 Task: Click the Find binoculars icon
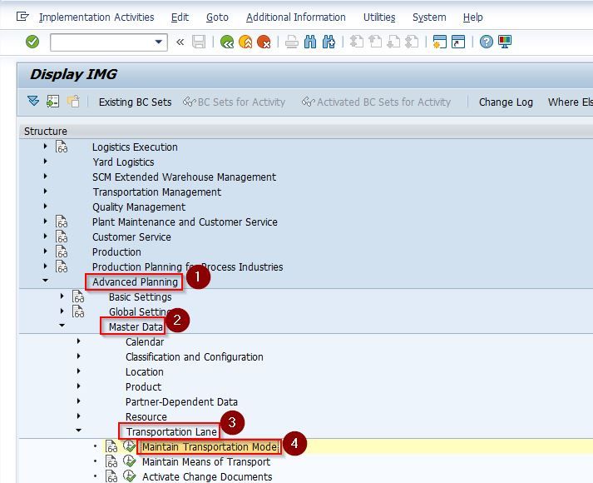coord(310,42)
